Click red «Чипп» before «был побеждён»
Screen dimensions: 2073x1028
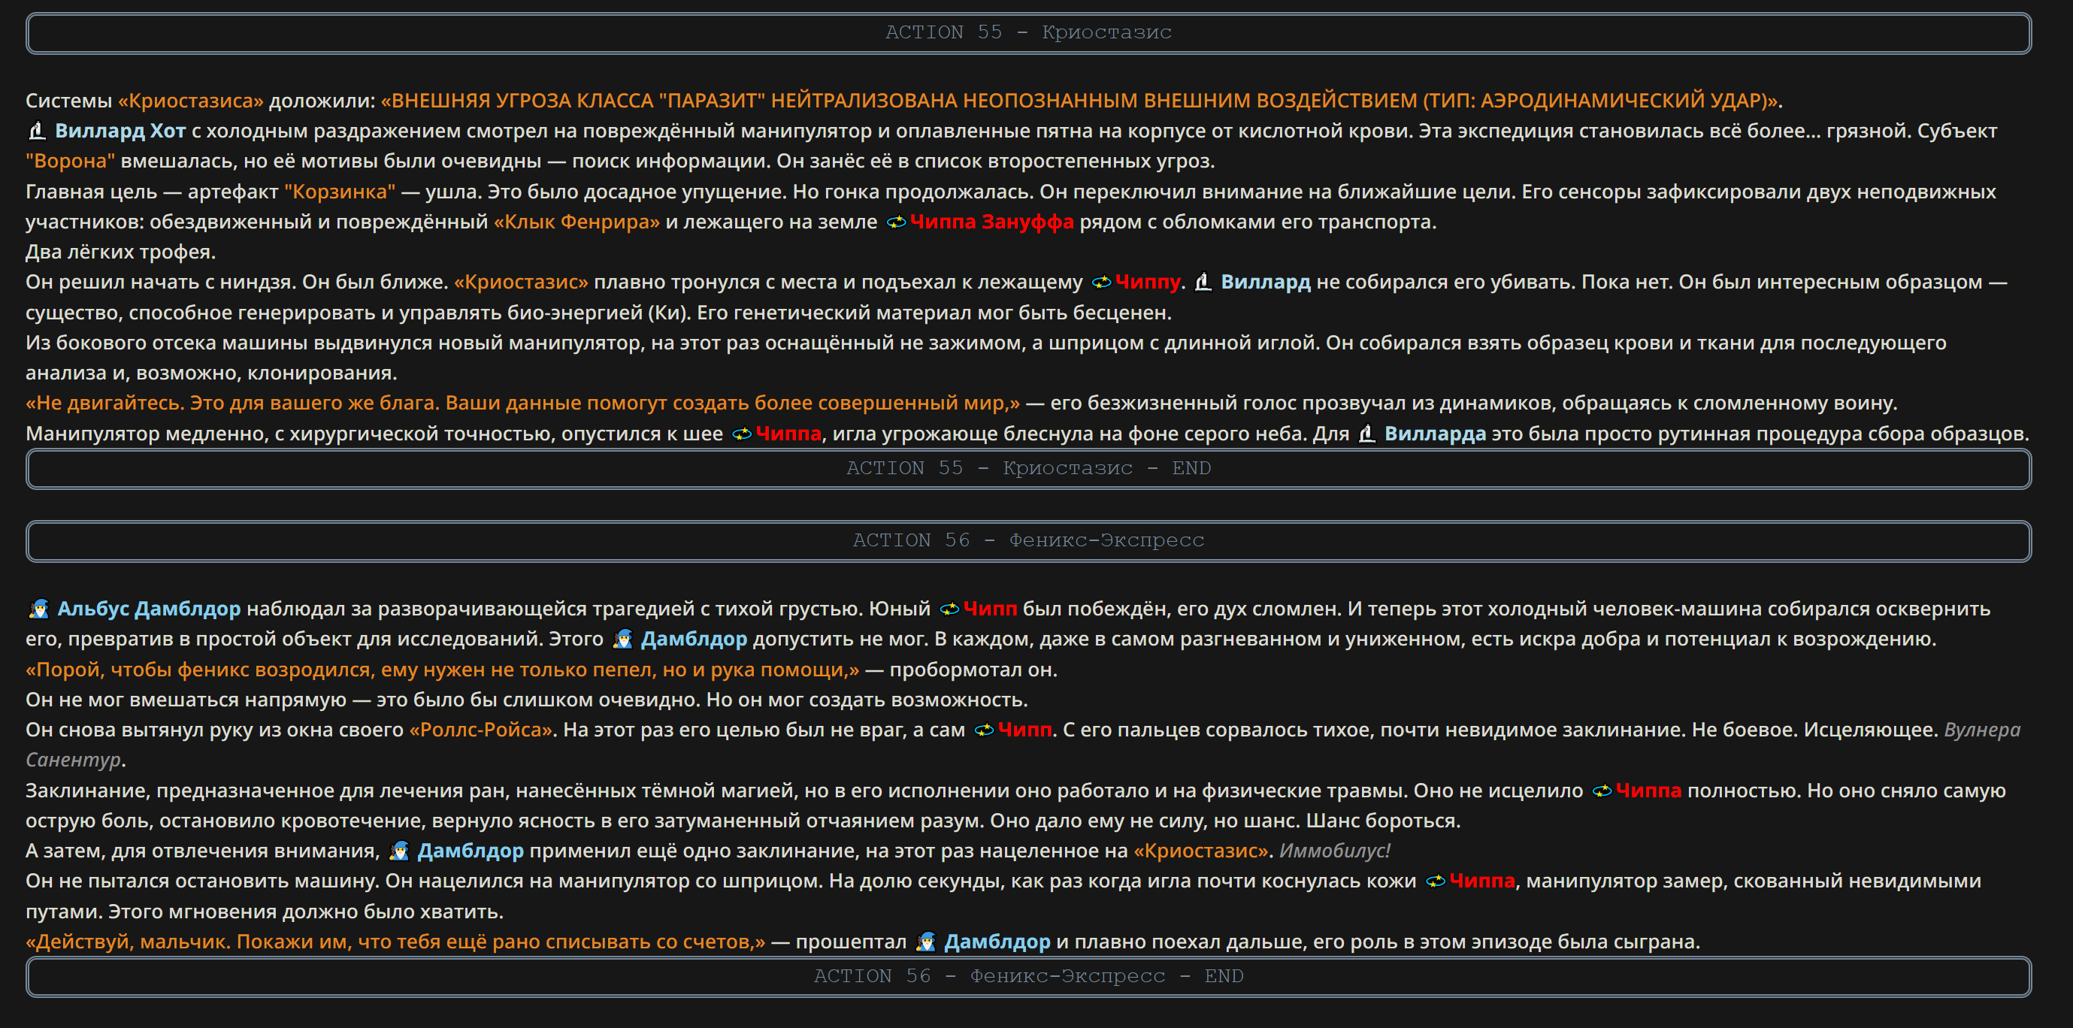coord(990,609)
